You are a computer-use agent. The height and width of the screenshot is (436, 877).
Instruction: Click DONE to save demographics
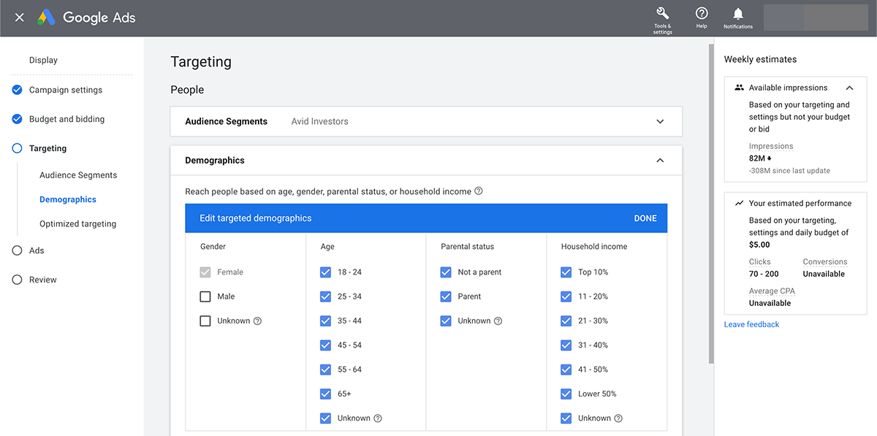coord(645,218)
